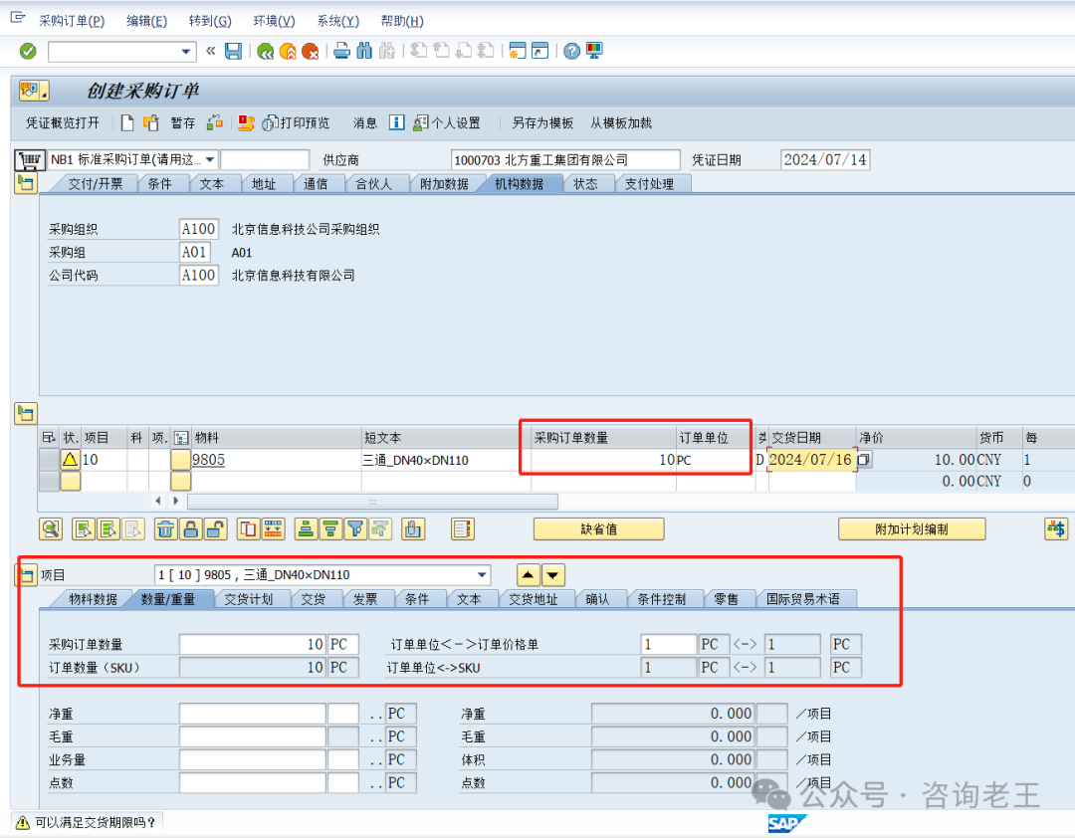Select the row selector for item 10
Viewport: 1075px width, 838px height.
[x=48, y=460]
